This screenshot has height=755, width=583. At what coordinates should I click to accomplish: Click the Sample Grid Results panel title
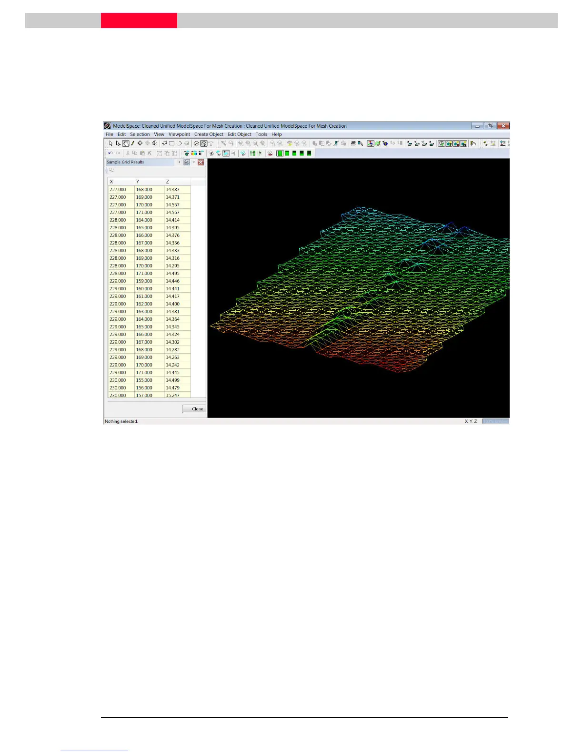click(x=125, y=162)
